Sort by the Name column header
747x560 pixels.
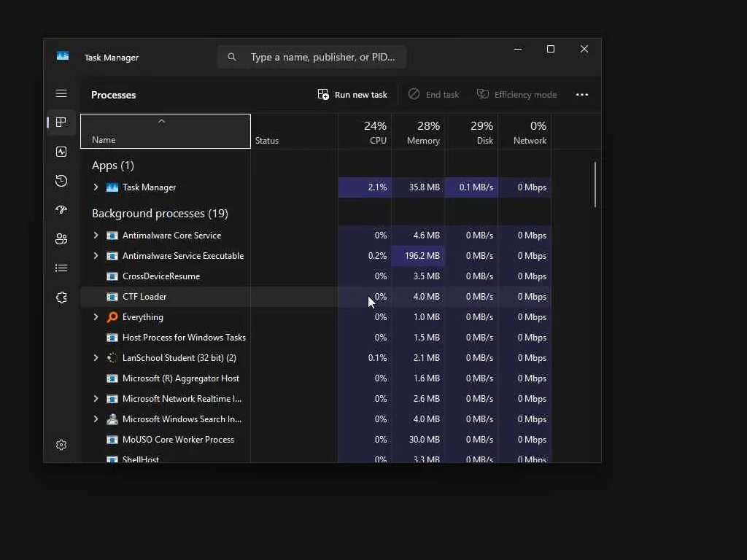[166, 131]
